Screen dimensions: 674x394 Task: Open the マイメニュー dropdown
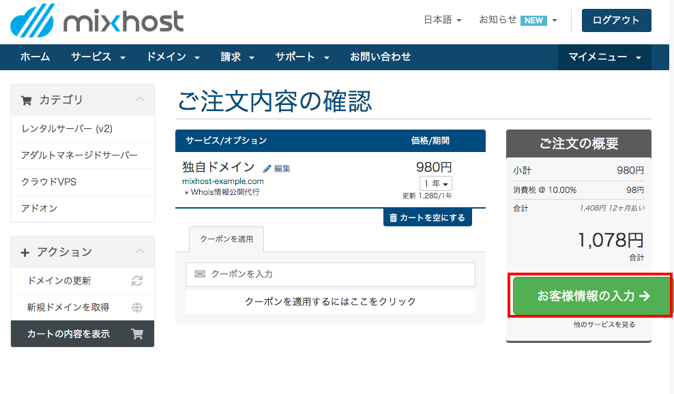(604, 57)
